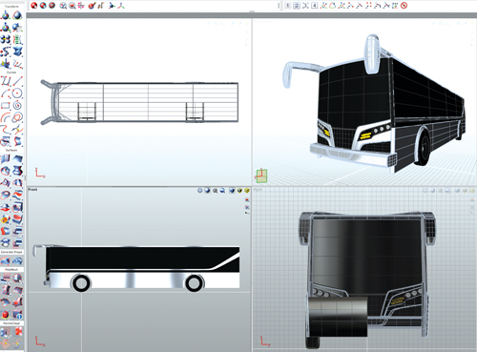Select the flat blue plane surface tool
The height and width of the screenshot is (352, 477).
tap(17, 158)
